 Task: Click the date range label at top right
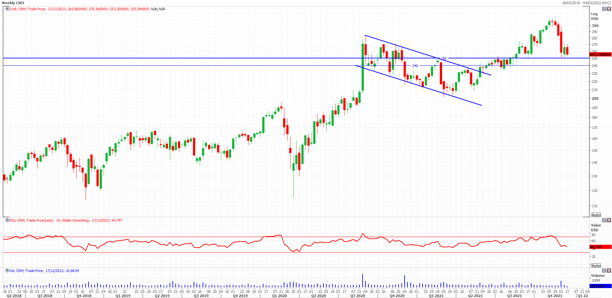tap(586, 3)
